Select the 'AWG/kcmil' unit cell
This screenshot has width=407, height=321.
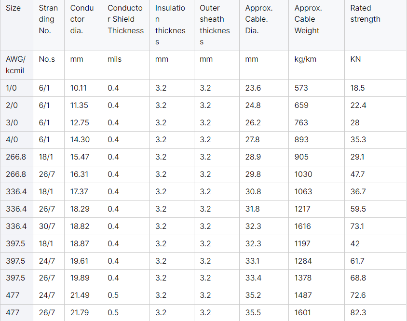point(16,65)
